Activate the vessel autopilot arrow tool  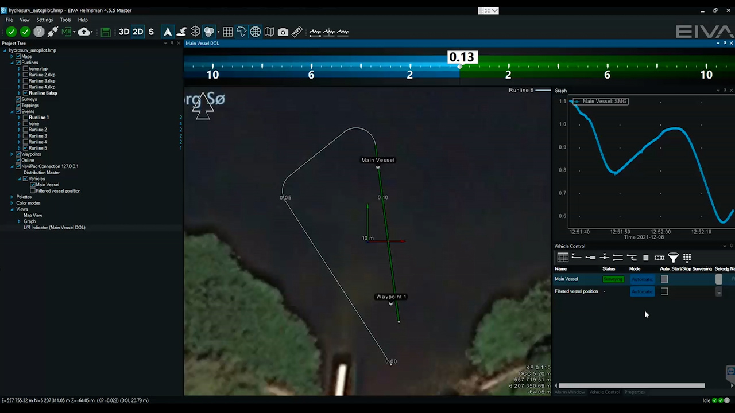pos(167,32)
